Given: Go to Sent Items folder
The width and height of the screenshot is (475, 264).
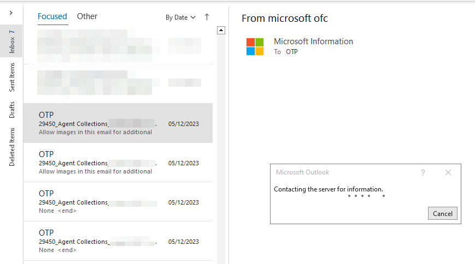Looking at the screenshot, I should click(11, 77).
